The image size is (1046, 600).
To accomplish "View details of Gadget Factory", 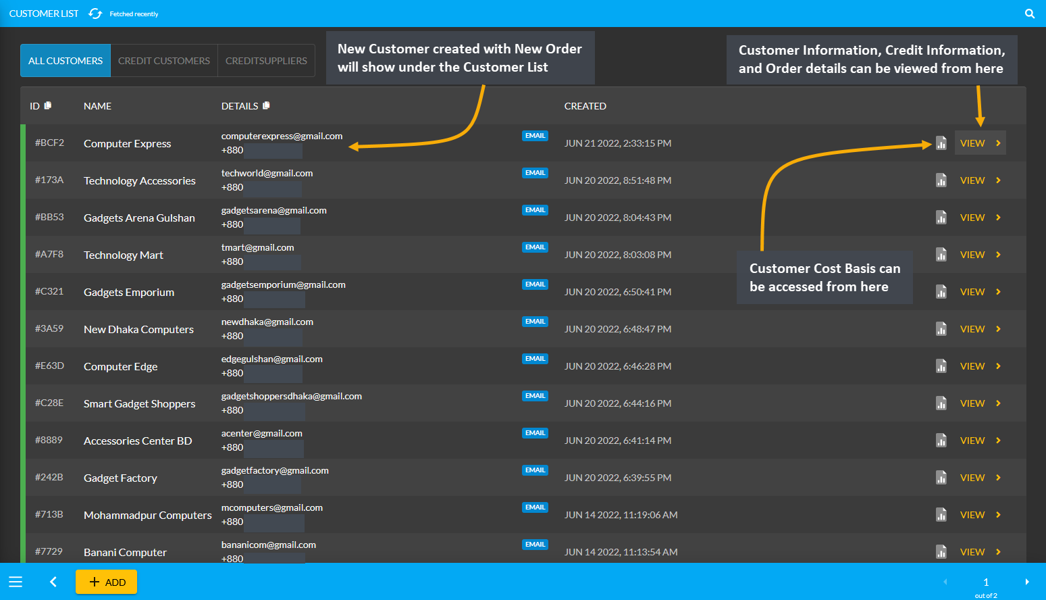I will coord(980,478).
